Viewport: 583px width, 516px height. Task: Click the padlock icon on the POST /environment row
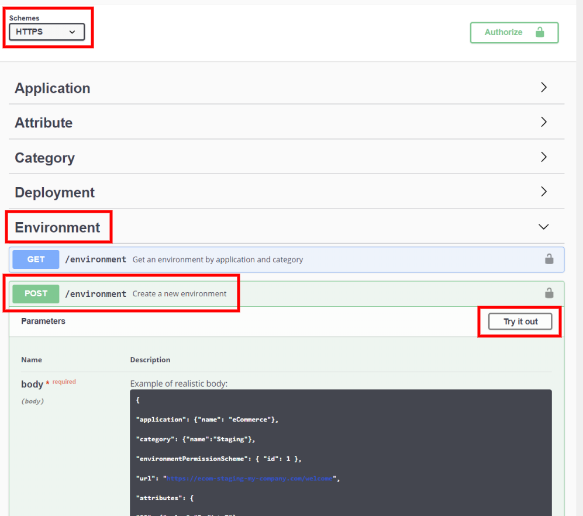click(549, 293)
